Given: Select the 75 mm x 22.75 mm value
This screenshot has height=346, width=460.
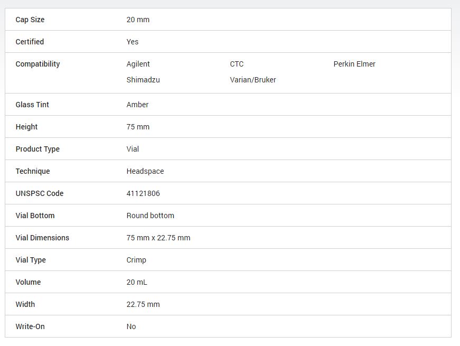Looking at the screenshot, I should (158, 238).
